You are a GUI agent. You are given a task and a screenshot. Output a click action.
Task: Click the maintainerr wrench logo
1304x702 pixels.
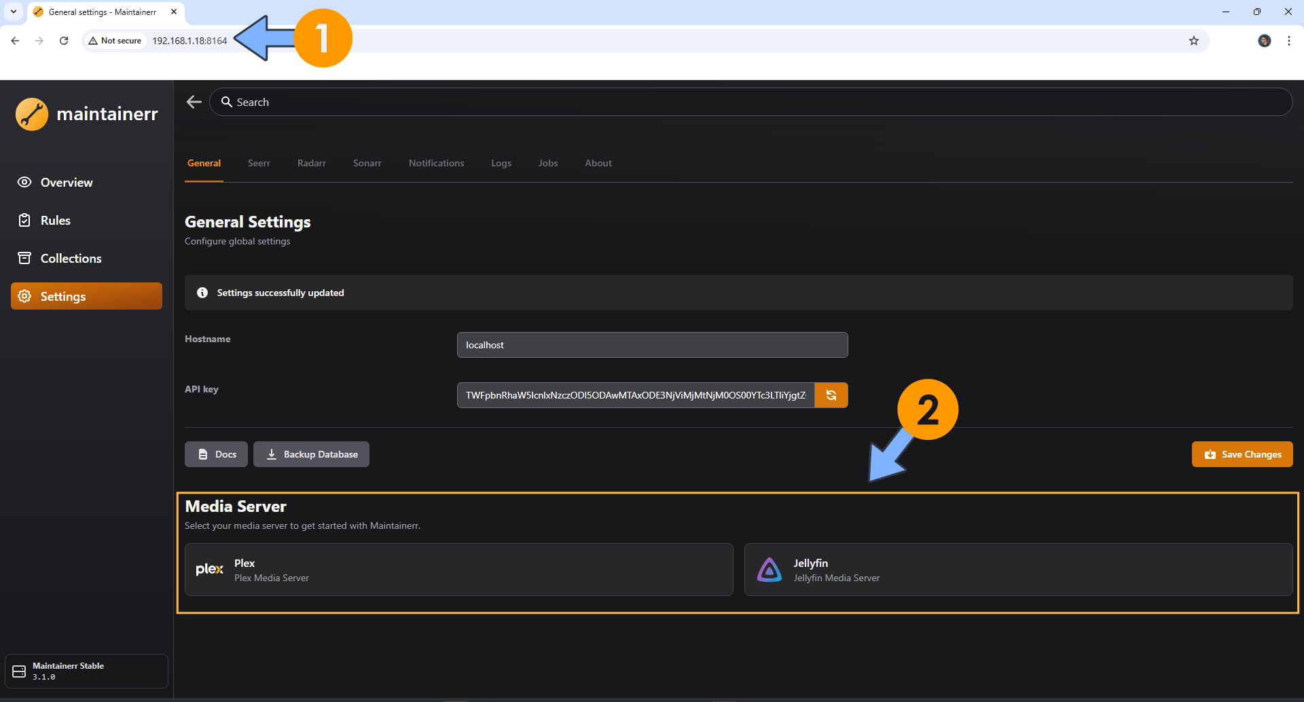[32, 114]
